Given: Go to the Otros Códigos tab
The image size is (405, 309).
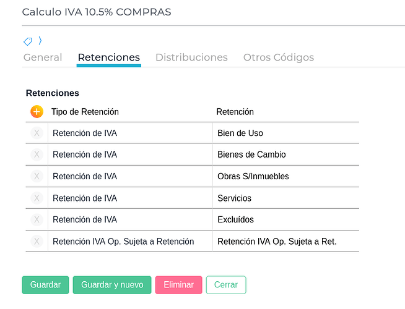Looking at the screenshot, I should pos(279,57).
